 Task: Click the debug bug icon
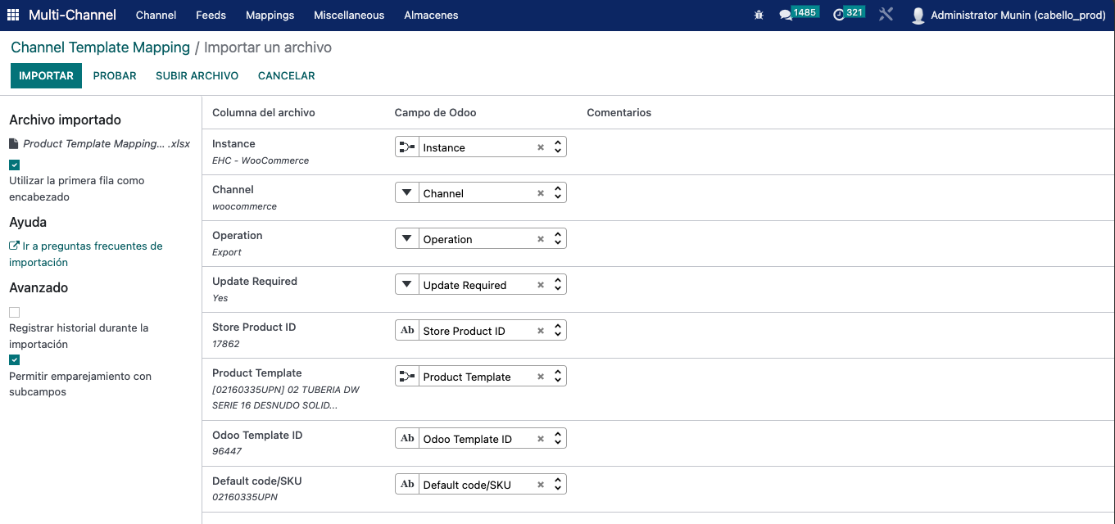pyautogui.click(x=759, y=15)
